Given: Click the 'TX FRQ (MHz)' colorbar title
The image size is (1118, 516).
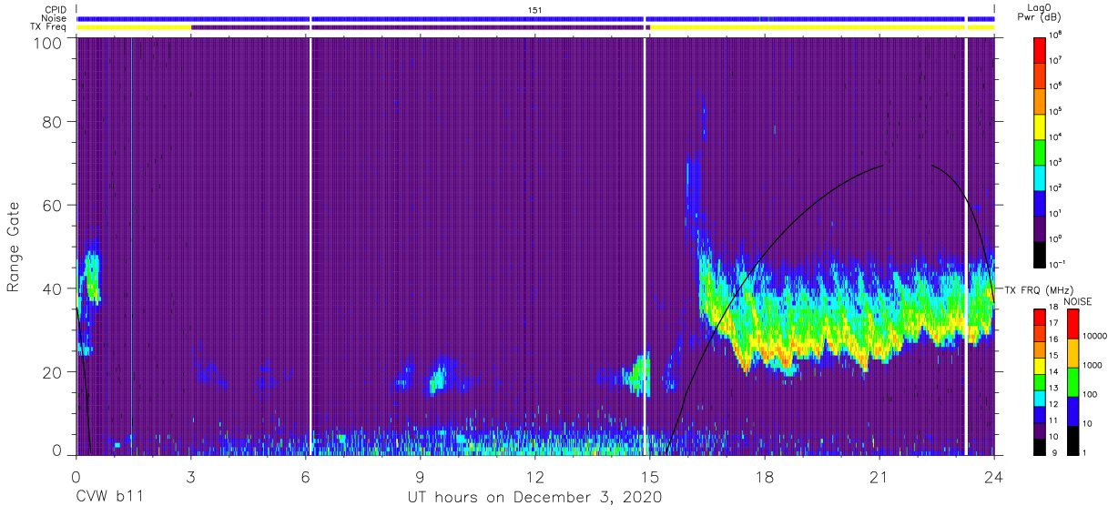Looking at the screenshot, I should pyautogui.click(x=1041, y=289).
